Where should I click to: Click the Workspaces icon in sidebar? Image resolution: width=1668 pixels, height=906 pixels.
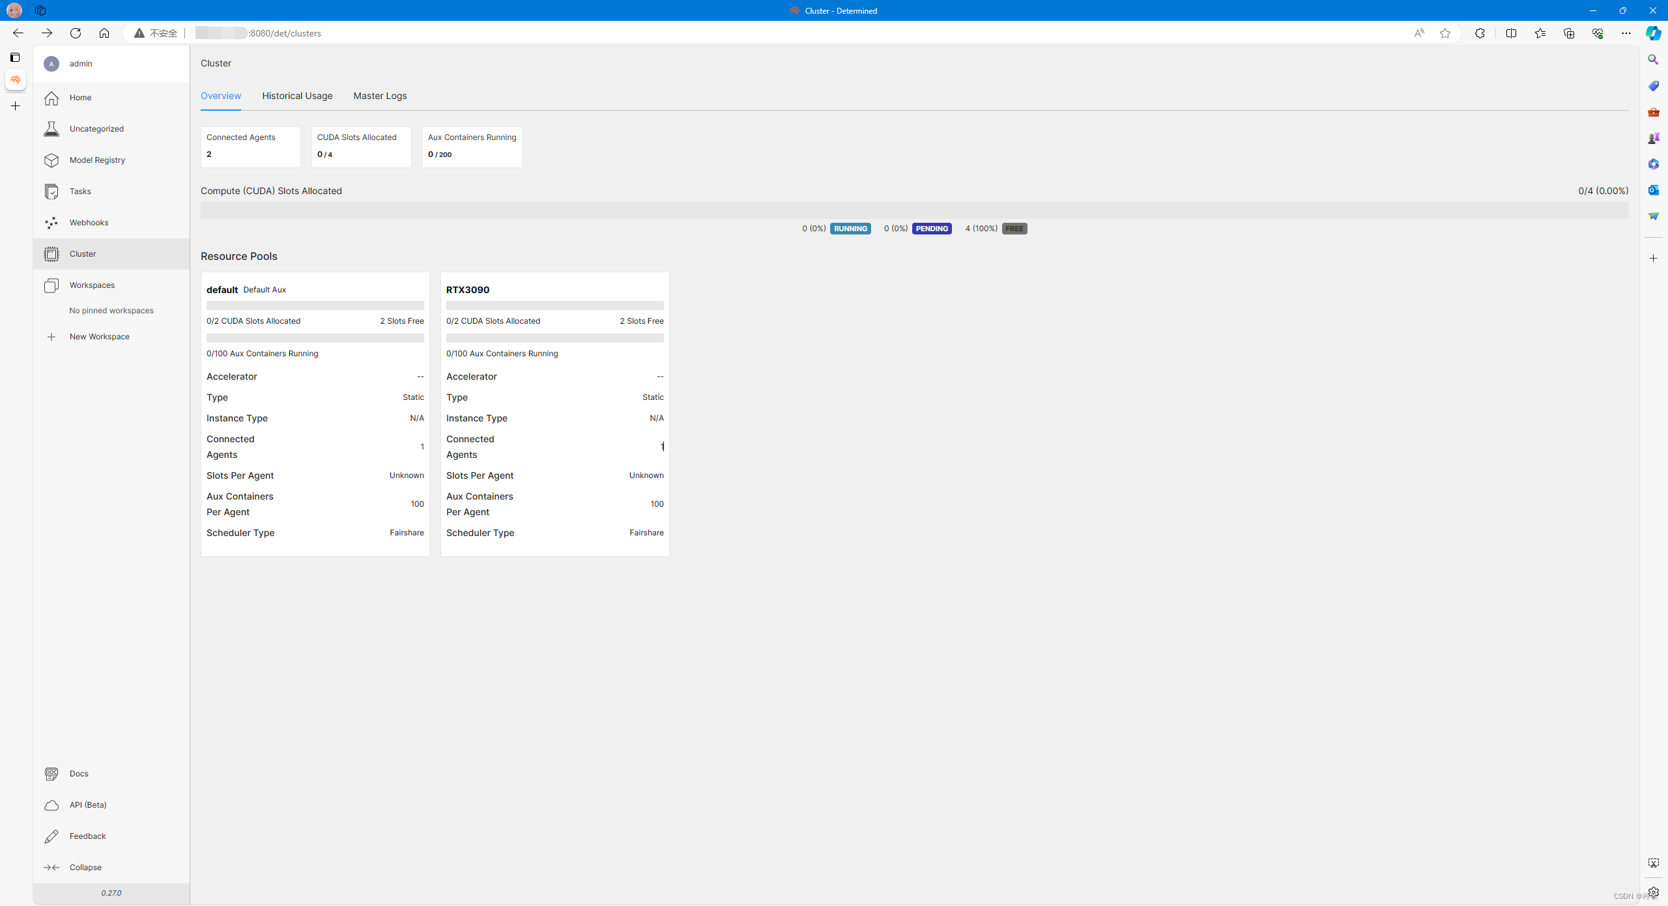point(50,285)
